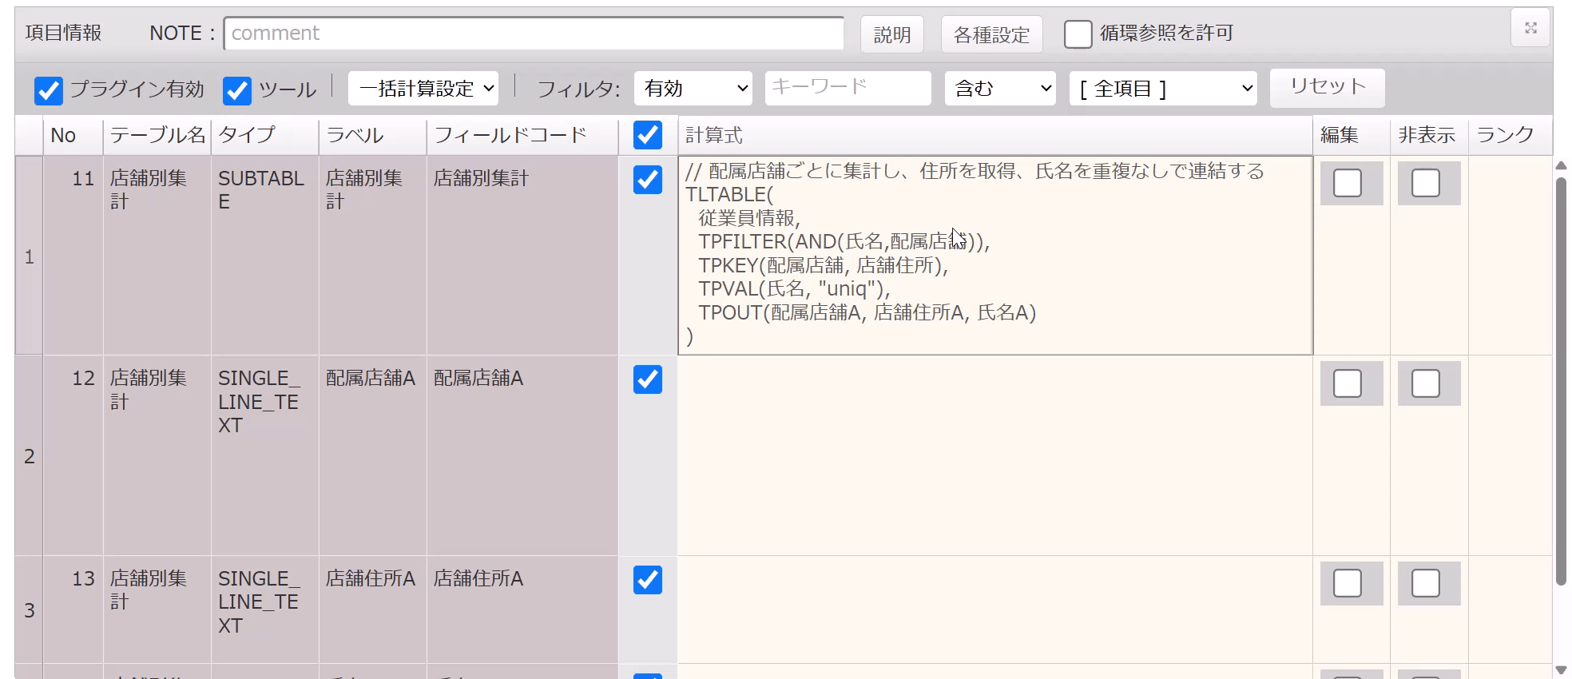Expand the 含む match-type dropdown
Viewport: 1572px width, 679px height.
(1000, 89)
